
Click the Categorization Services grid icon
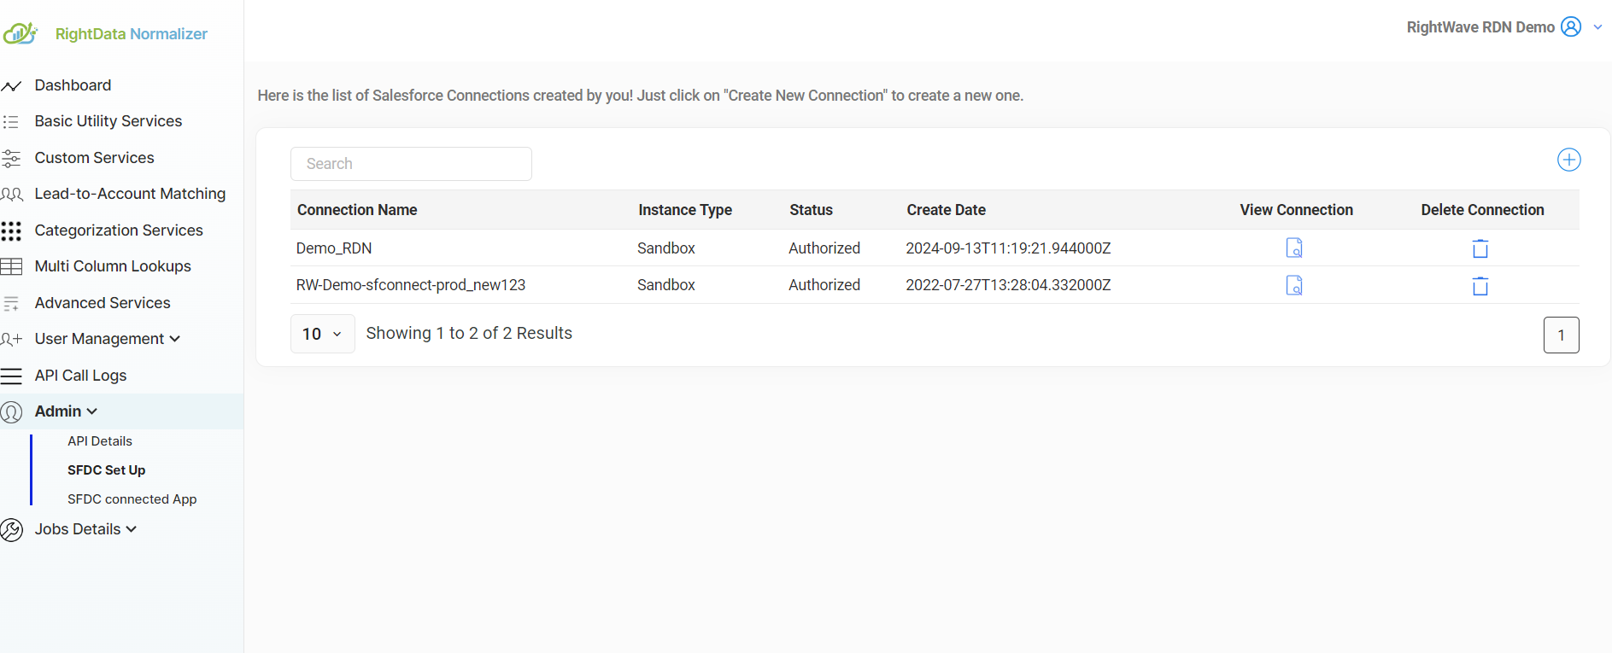coord(11,230)
